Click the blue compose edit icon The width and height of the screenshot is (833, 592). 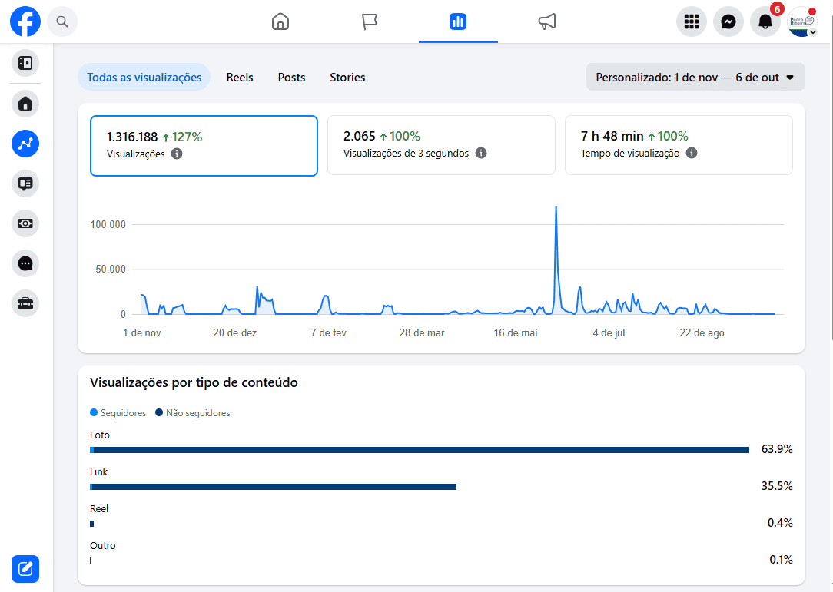pyautogui.click(x=25, y=569)
